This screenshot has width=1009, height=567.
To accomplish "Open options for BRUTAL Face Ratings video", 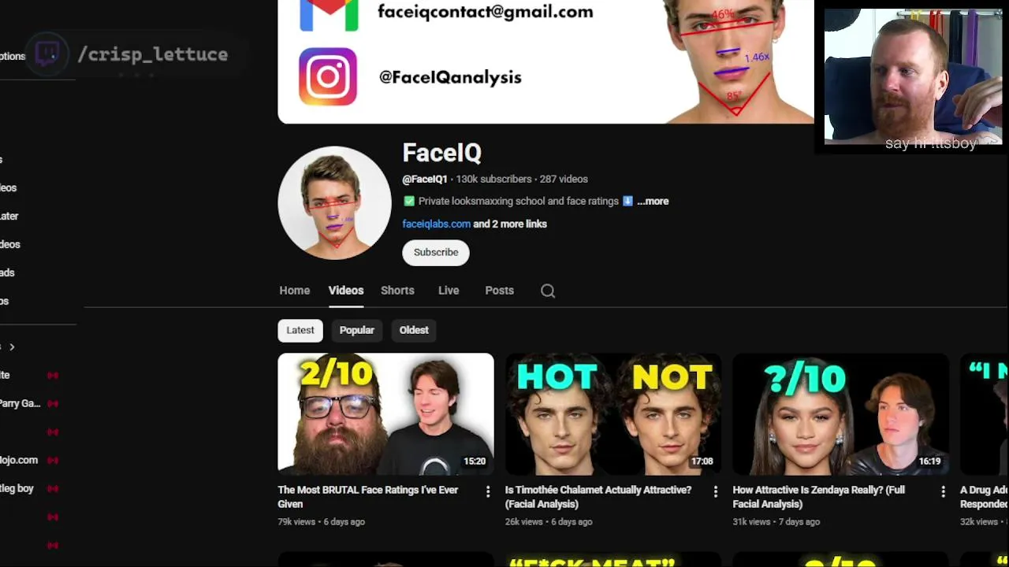I will point(488,491).
